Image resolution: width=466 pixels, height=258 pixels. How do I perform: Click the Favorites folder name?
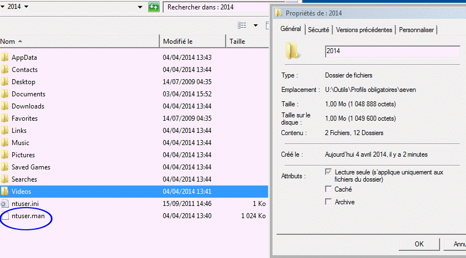point(25,118)
